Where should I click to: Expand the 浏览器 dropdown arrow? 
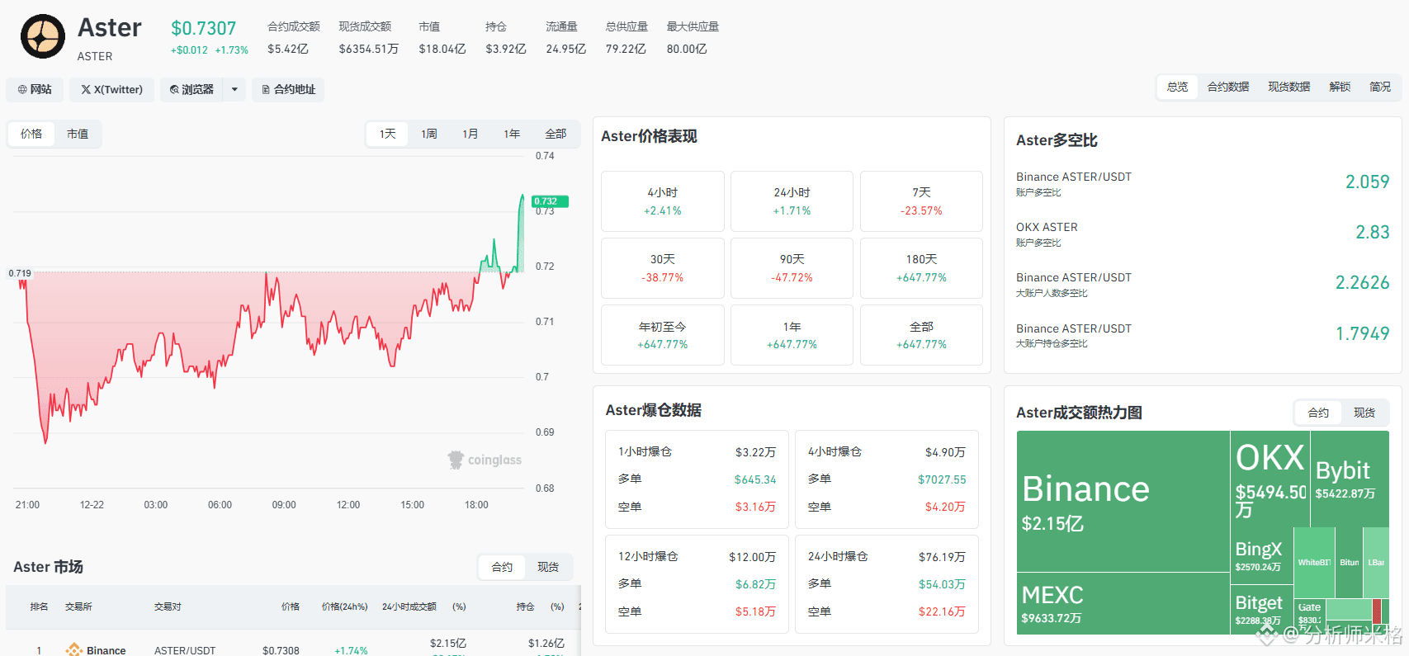click(x=234, y=89)
